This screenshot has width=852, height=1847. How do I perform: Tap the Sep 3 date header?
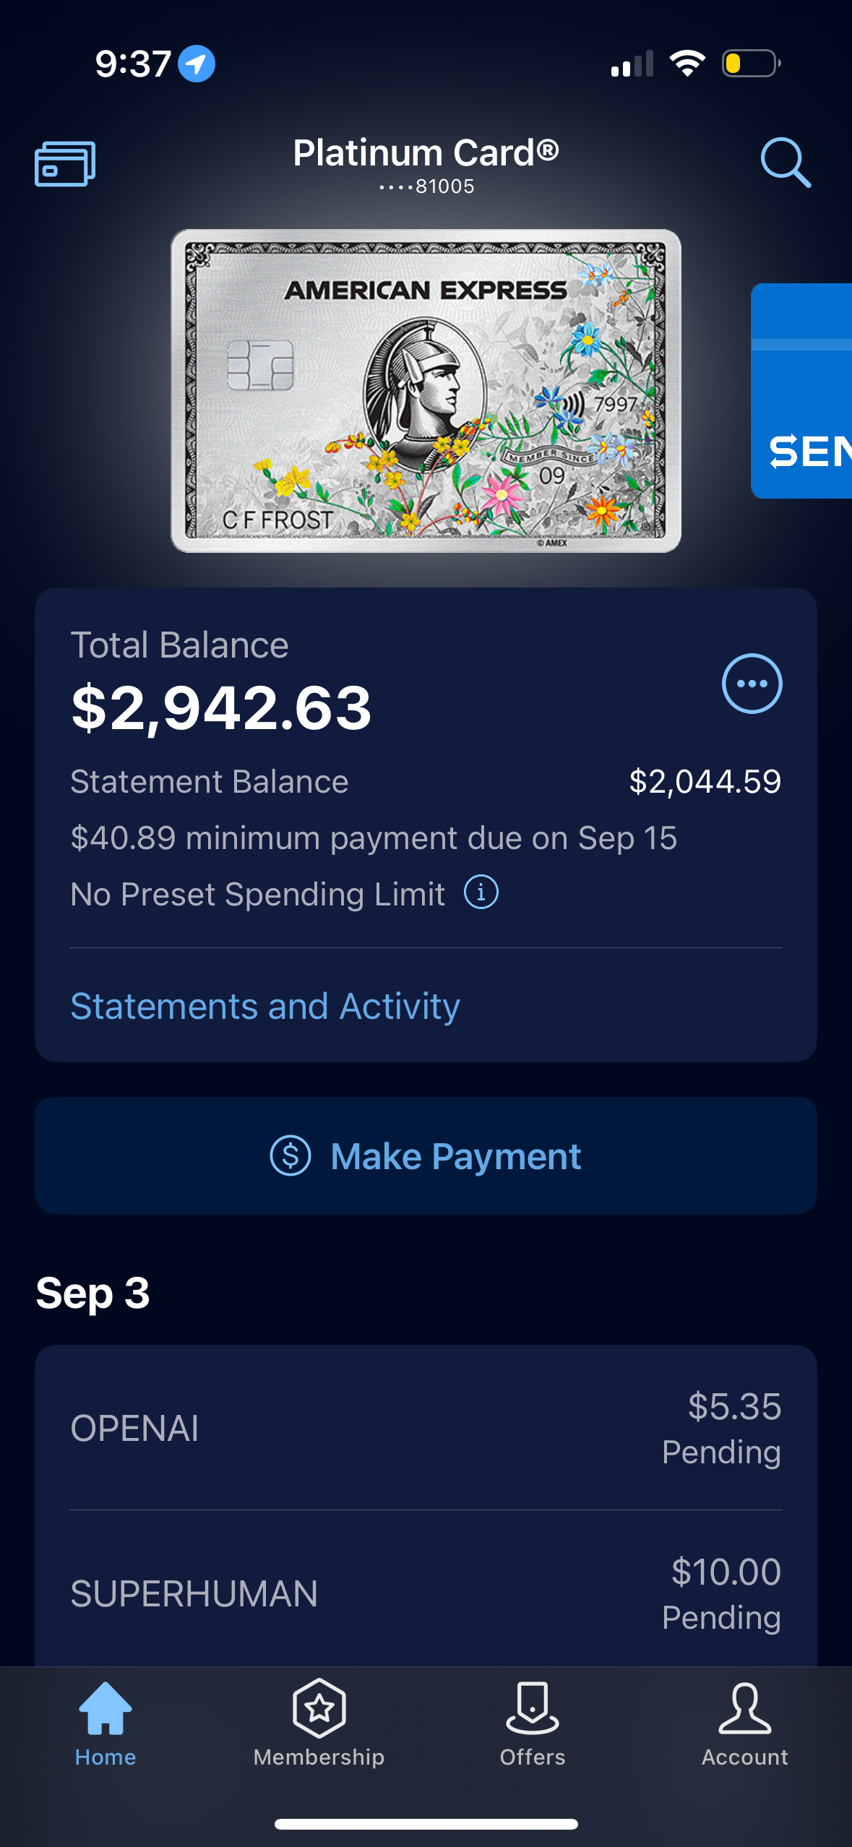92,1292
